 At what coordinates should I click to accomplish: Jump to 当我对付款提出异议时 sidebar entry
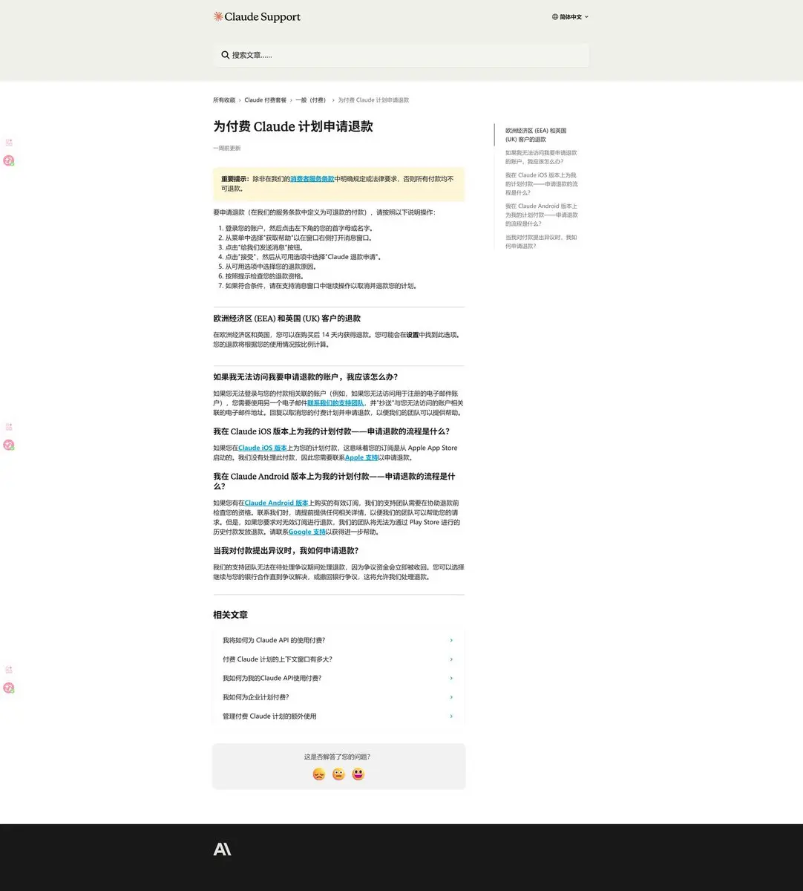[x=541, y=242]
